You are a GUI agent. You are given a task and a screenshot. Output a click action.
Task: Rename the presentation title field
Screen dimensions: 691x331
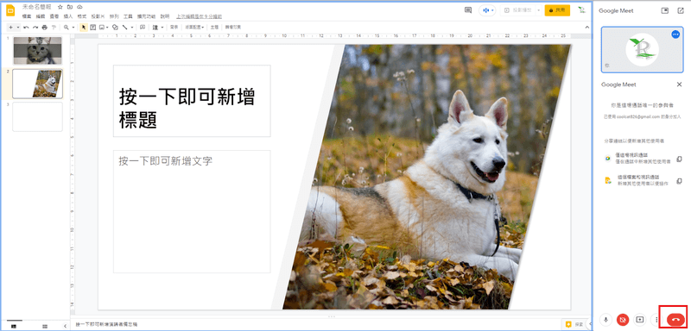pos(37,7)
